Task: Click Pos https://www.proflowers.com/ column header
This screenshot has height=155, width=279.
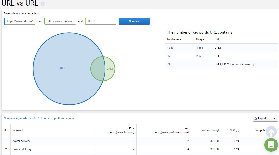Action: (171, 130)
